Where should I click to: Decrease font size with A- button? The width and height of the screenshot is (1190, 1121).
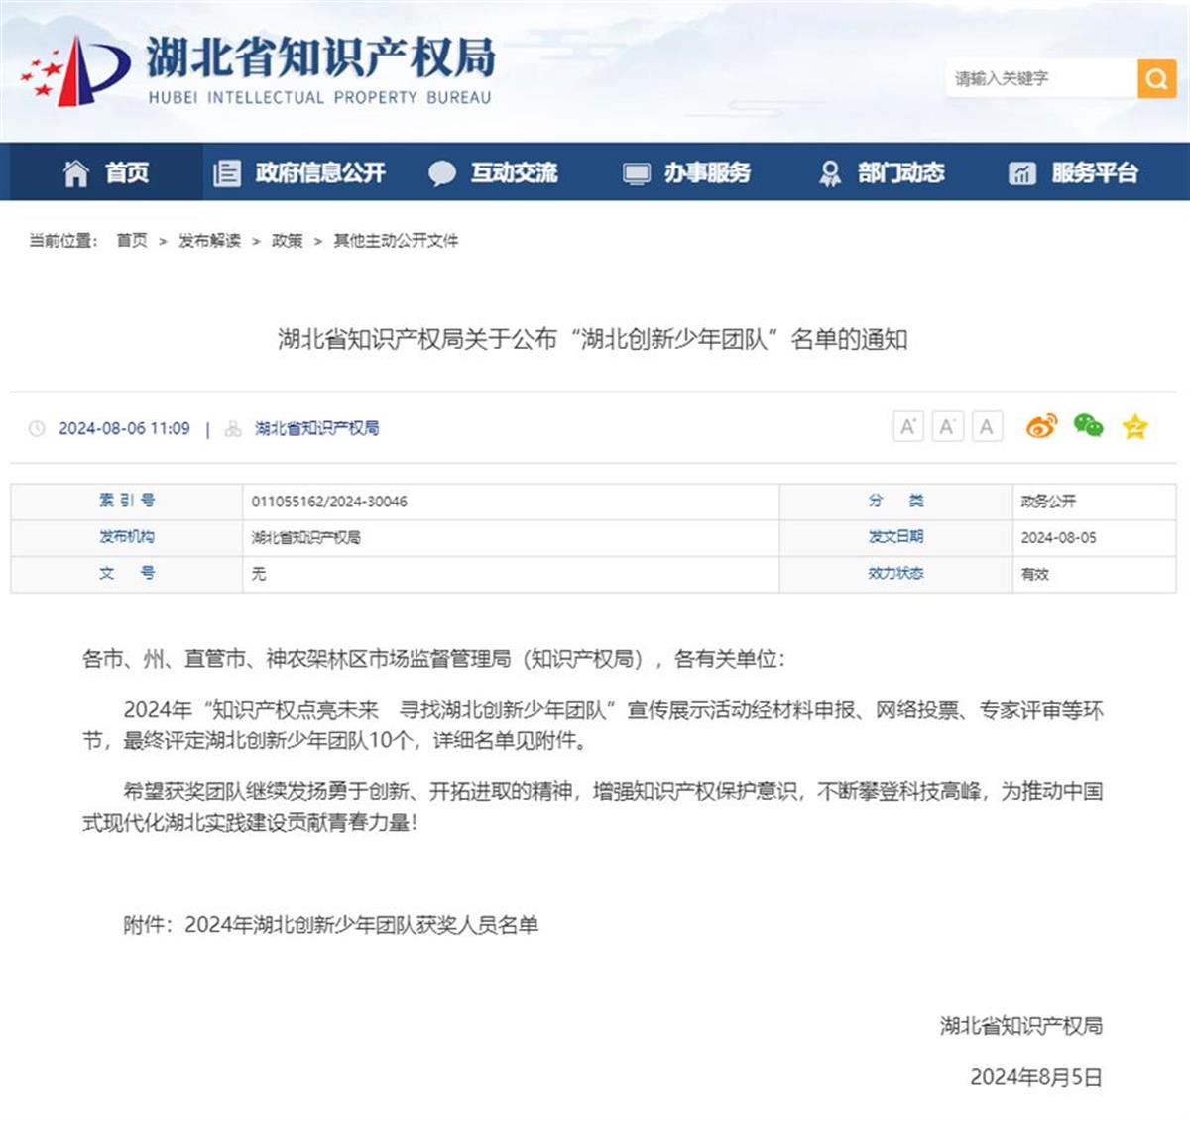pos(947,427)
